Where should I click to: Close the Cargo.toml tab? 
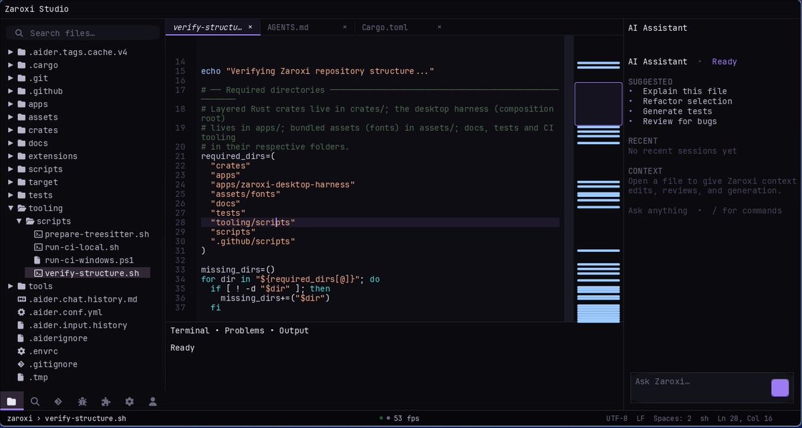[439, 27]
